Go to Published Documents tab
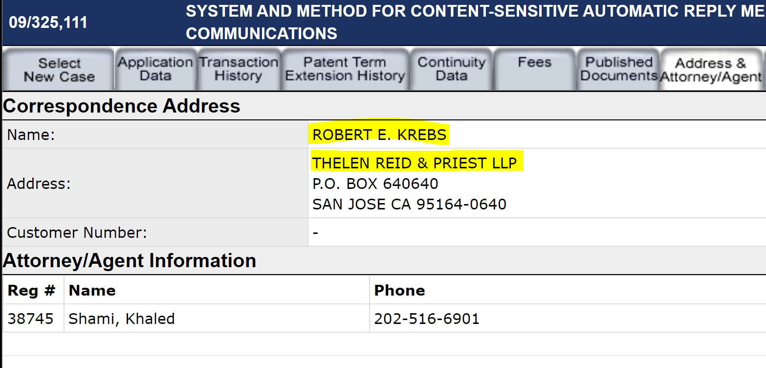766x368 pixels. [618, 69]
